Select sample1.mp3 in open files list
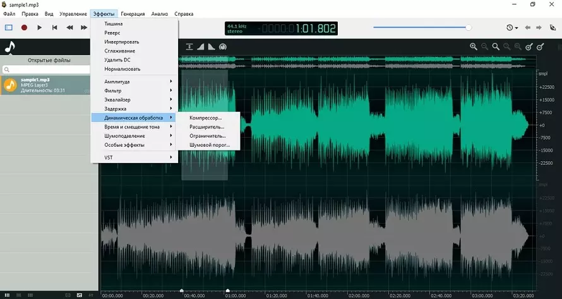This screenshot has width=562, height=299. point(45,85)
